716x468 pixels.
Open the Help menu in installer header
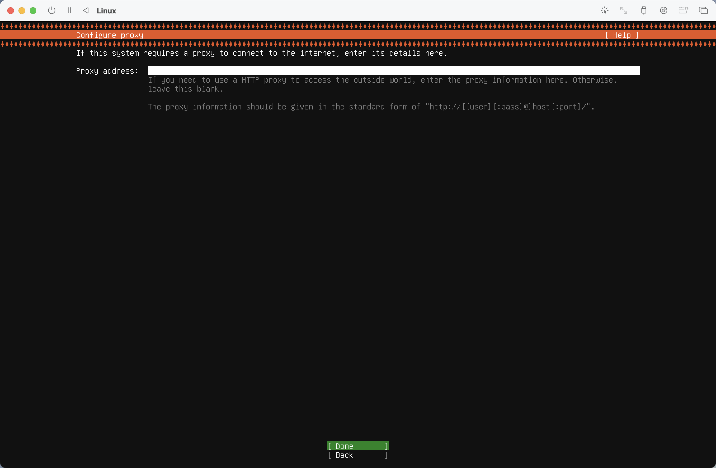coord(621,35)
